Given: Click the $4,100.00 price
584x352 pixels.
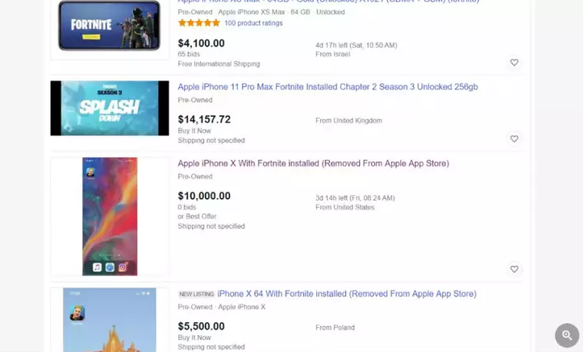Looking at the screenshot, I should pos(202,43).
